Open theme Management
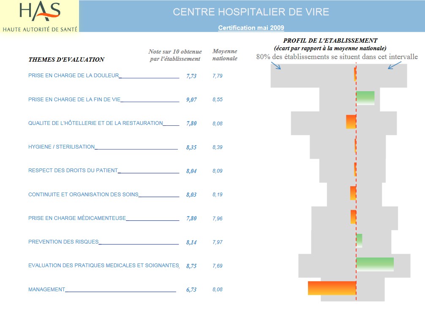 [x=46, y=290]
